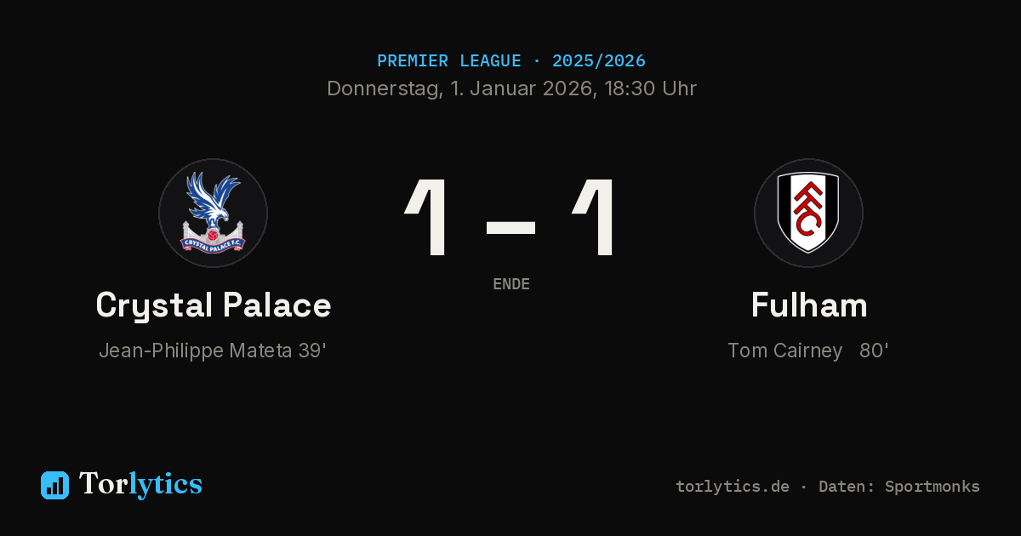The height and width of the screenshot is (536, 1021).
Task: Click the Fulham club crest
Action: coord(808,213)
